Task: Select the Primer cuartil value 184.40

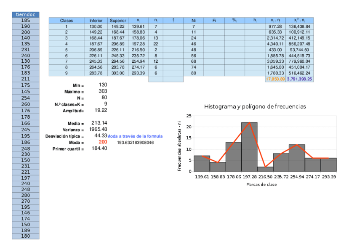Action: coord(99,149)
